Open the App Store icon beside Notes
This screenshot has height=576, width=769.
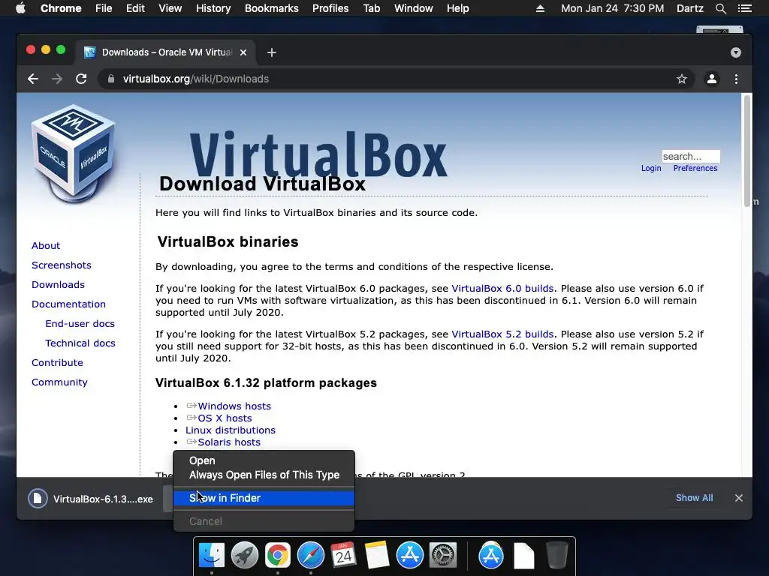[x=409, y=556]
